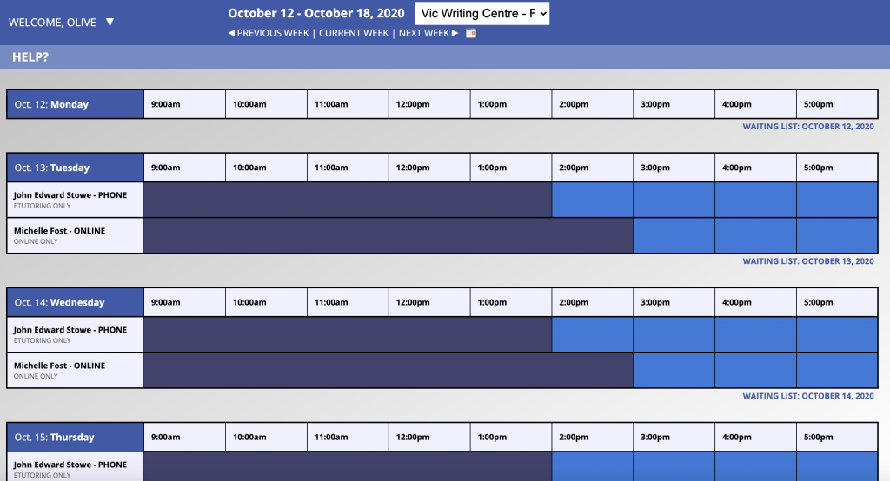Open the calendar date picker icon
Screen dimensions: 890x481
point(471,33)
